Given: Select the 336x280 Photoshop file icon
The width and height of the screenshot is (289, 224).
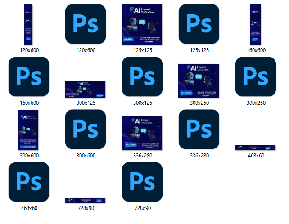Looking at the screenshot, I should (x=199, y=129).
